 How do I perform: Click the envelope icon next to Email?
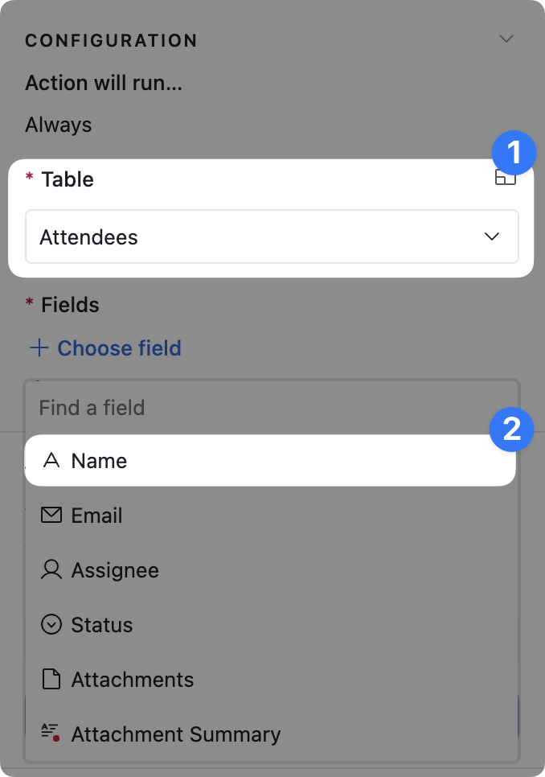(51, 515)
